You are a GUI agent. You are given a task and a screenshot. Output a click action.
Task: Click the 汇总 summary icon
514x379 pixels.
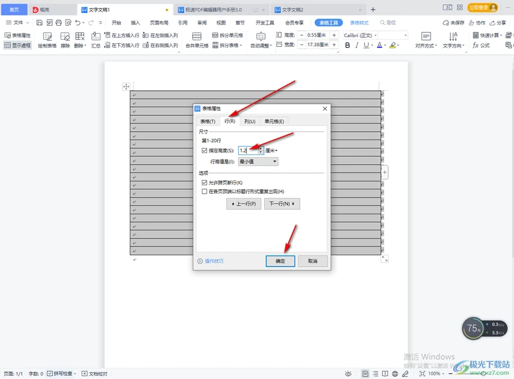96,41
